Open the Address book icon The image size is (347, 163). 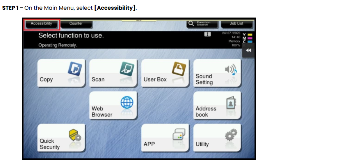point(231,103)
